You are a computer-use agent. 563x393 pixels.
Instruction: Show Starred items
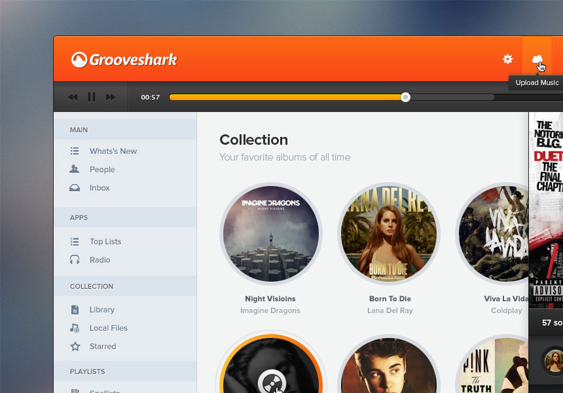point(102,346)
